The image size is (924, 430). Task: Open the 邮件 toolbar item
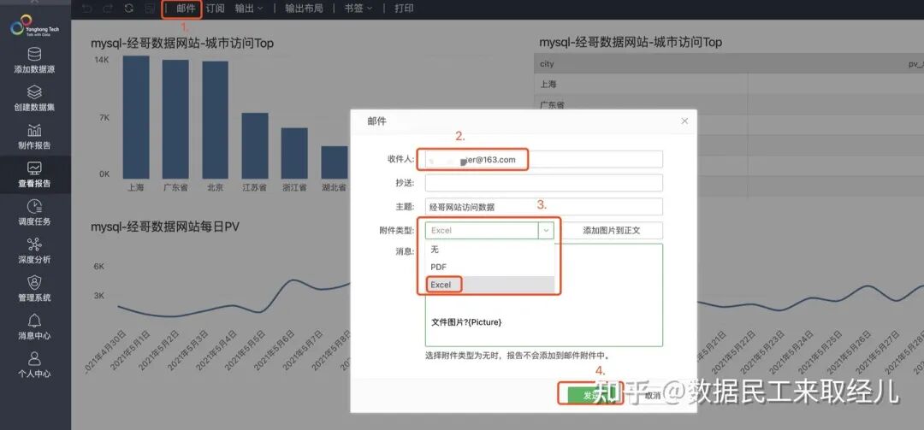pyautogui.click(x=186, y=9)
